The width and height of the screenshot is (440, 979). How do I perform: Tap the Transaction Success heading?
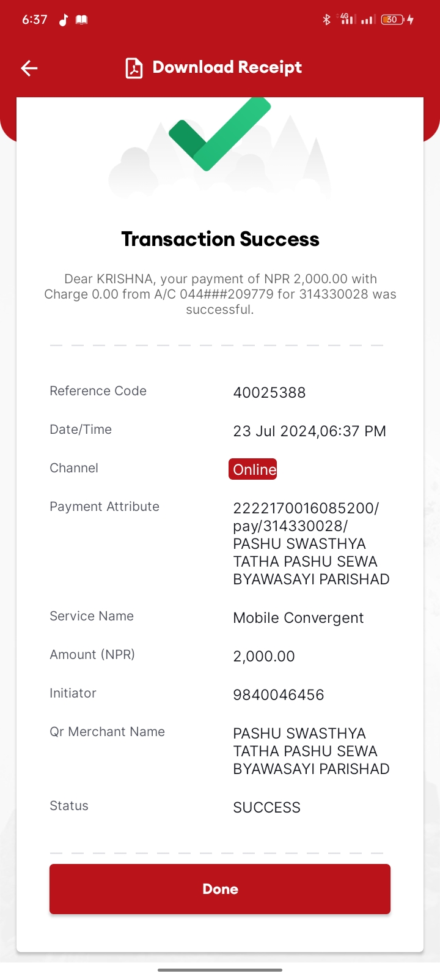pyautogui.click(x=220, y=239)
